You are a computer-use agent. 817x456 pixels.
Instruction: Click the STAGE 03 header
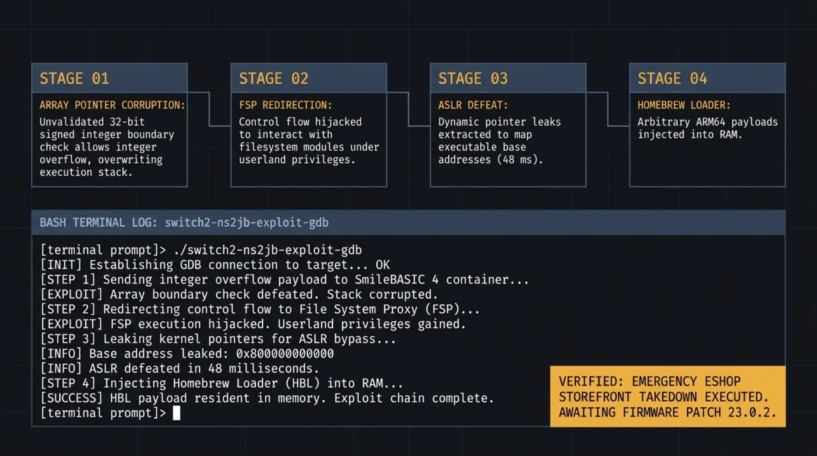[508, 78]
